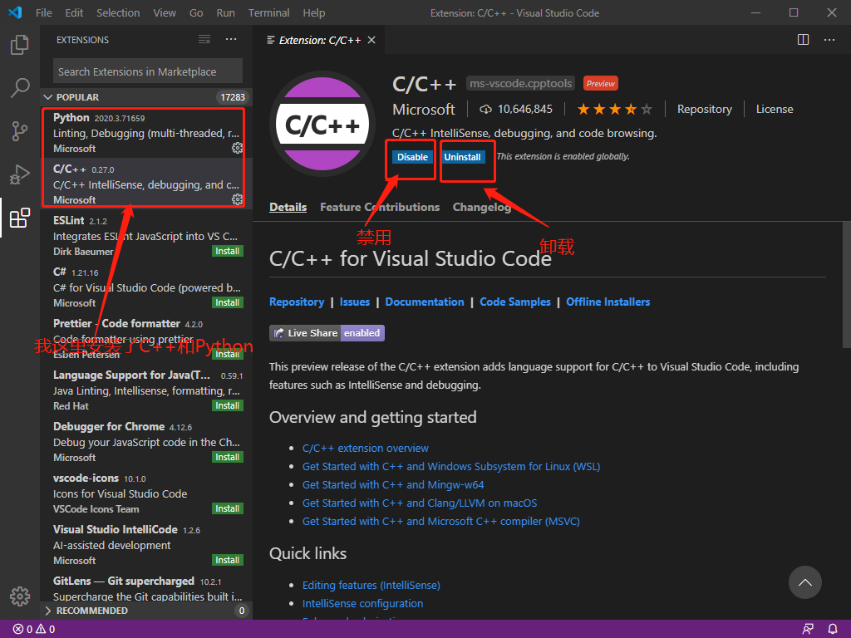The height and width of the screenshot is (638, 851).
Task: Switch to the Details tab
Action: pyautogui.click(x=288, y=207)
